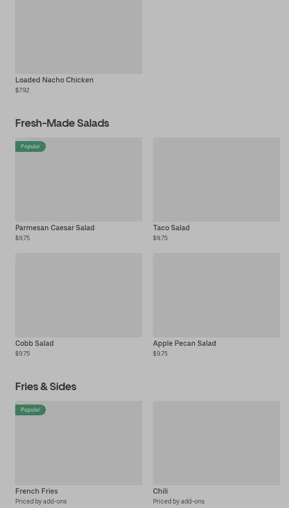Click the Fresh-Made Salads section heading
Image resolution: width=289 pixels, height=508 pixels.
(62, 123)
